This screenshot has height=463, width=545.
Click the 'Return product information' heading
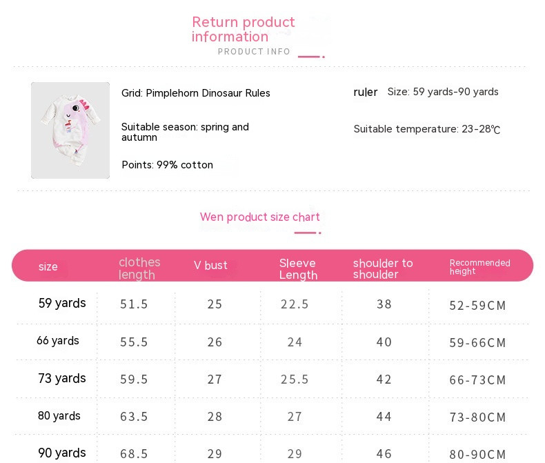tap(243, 30)
